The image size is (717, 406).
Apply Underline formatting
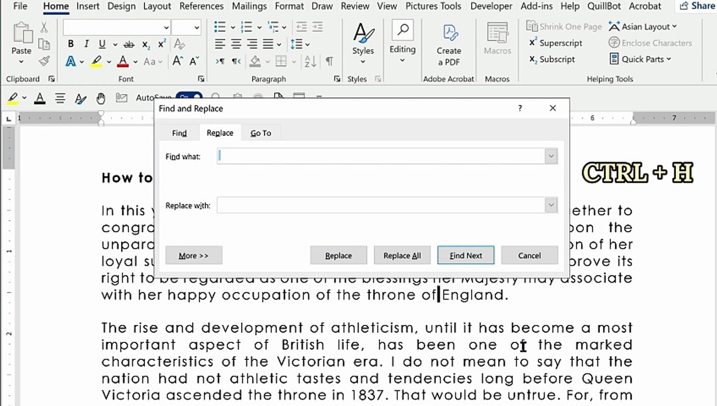(102, 44)
